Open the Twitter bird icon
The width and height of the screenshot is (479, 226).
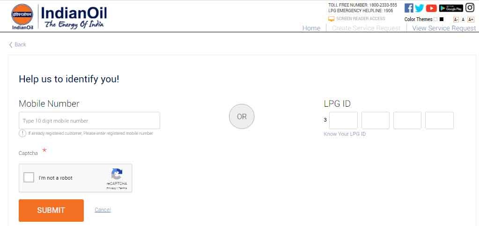[420, 8]
